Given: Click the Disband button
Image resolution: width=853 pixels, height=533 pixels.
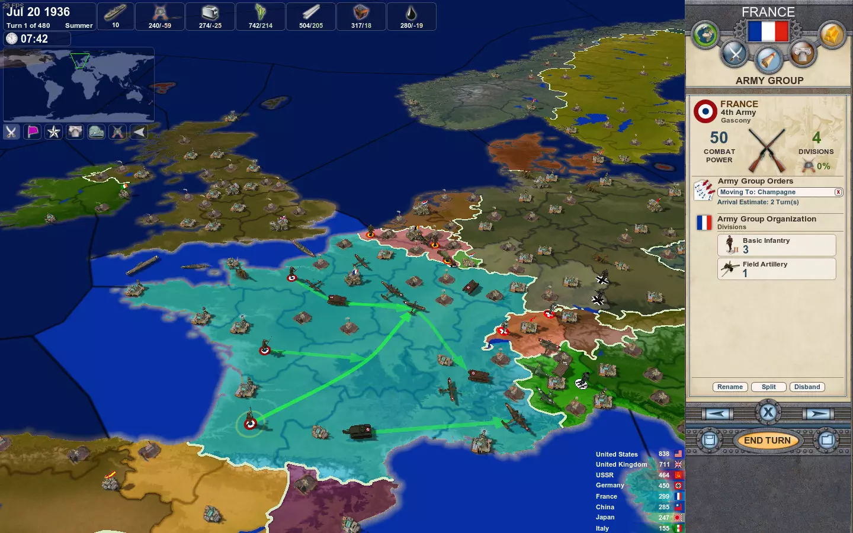Looking at the screenshot, I should tap(807, 387).
